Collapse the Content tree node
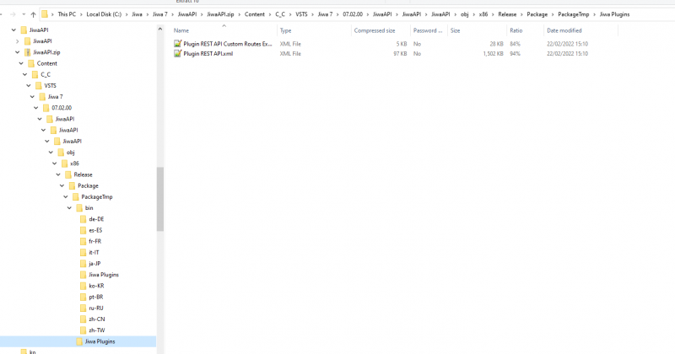 click(x=21, y=63)
